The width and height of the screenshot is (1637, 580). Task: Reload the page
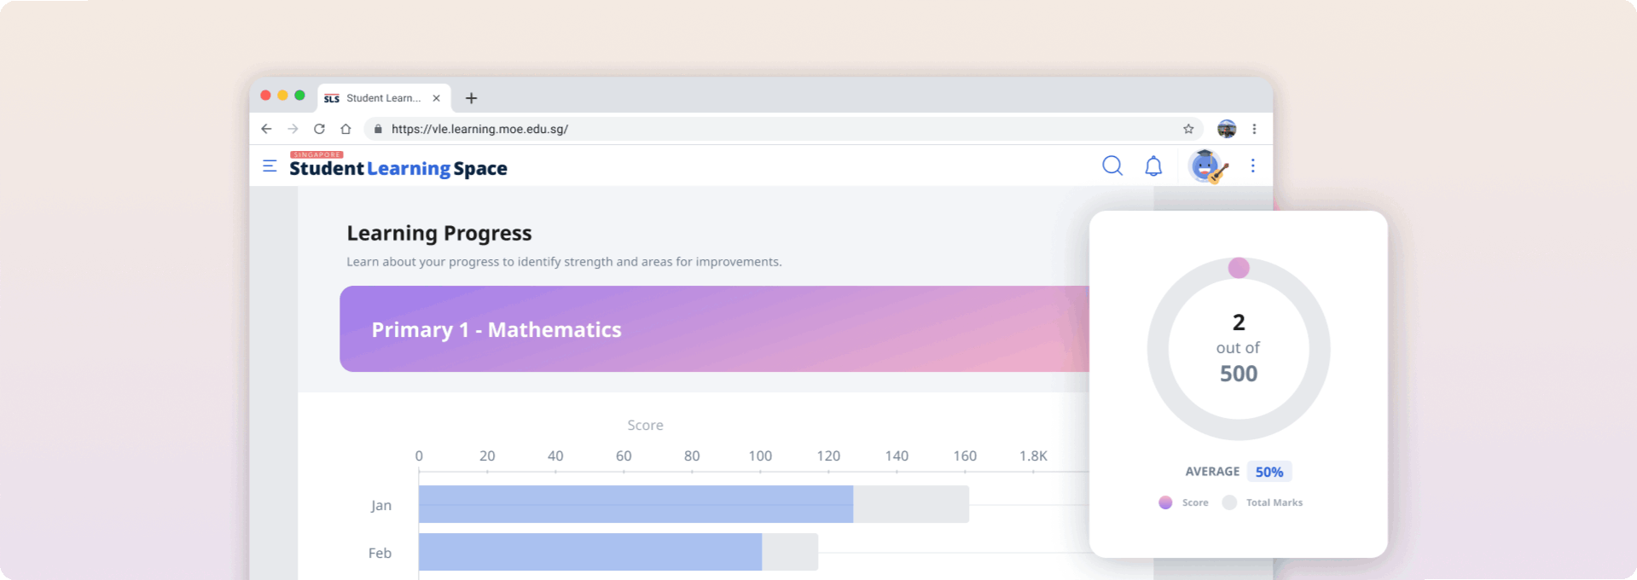tap(319, 129)
